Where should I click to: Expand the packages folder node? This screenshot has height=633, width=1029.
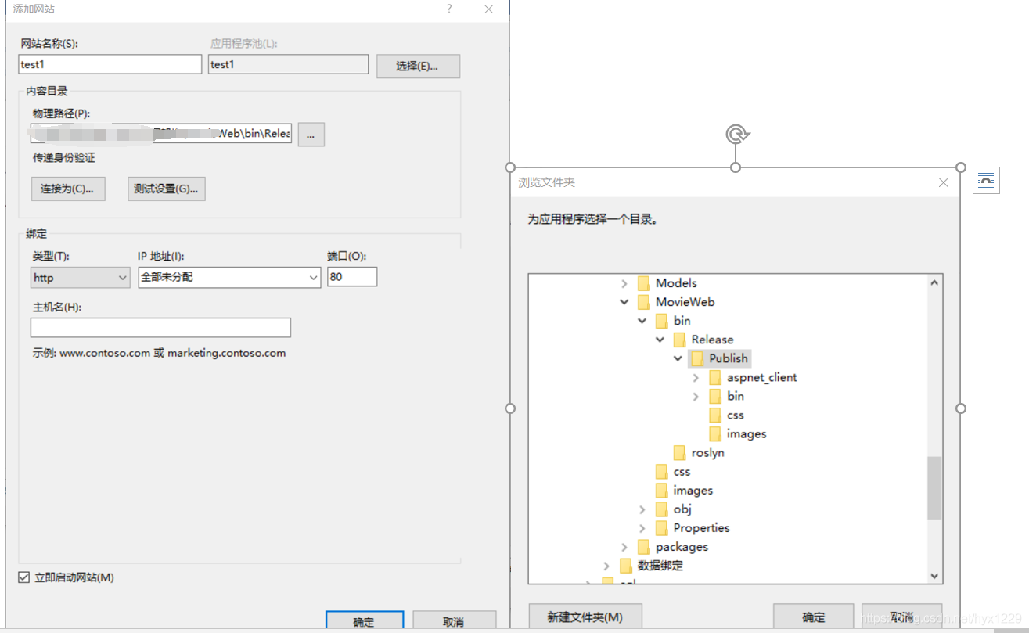(624, 547)
